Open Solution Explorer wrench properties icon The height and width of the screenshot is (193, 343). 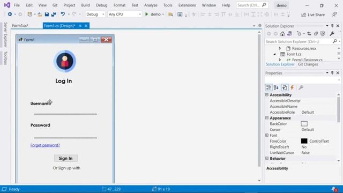332,34
